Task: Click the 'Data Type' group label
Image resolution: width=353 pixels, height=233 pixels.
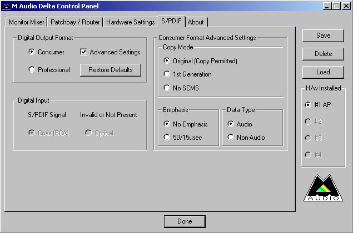Action: pyautogui.click(x=241, y=110)
